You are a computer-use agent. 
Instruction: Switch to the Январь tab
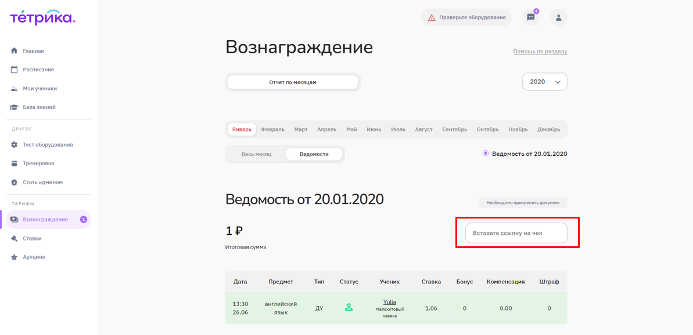(x=242, y=129)
